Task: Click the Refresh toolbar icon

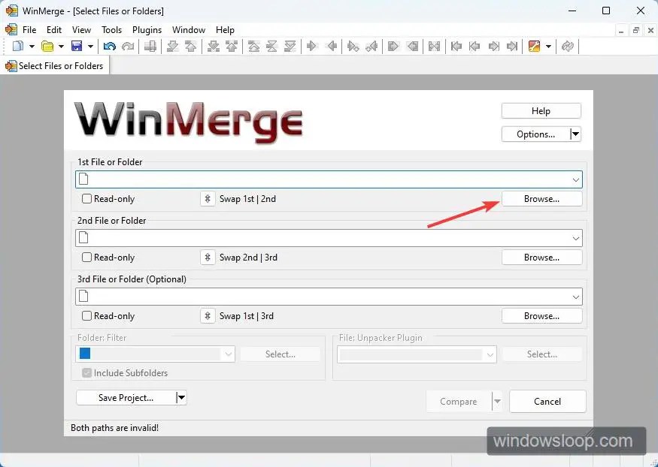Action: [x=567, y=46]
